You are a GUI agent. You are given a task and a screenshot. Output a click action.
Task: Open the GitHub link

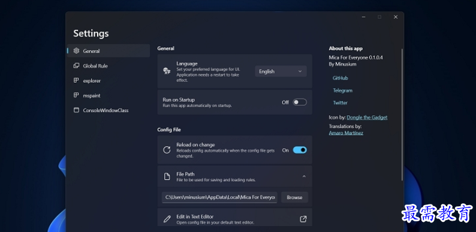340,78
